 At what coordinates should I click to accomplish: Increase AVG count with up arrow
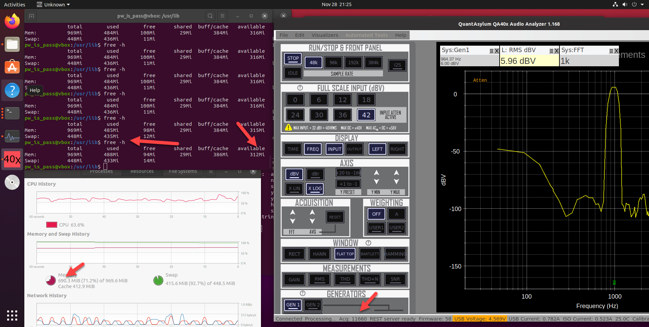[x=312, y=212]
